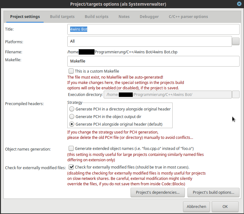The image size is (244, 214).
Task: Open the Build scripts tab
Action: 96,17
